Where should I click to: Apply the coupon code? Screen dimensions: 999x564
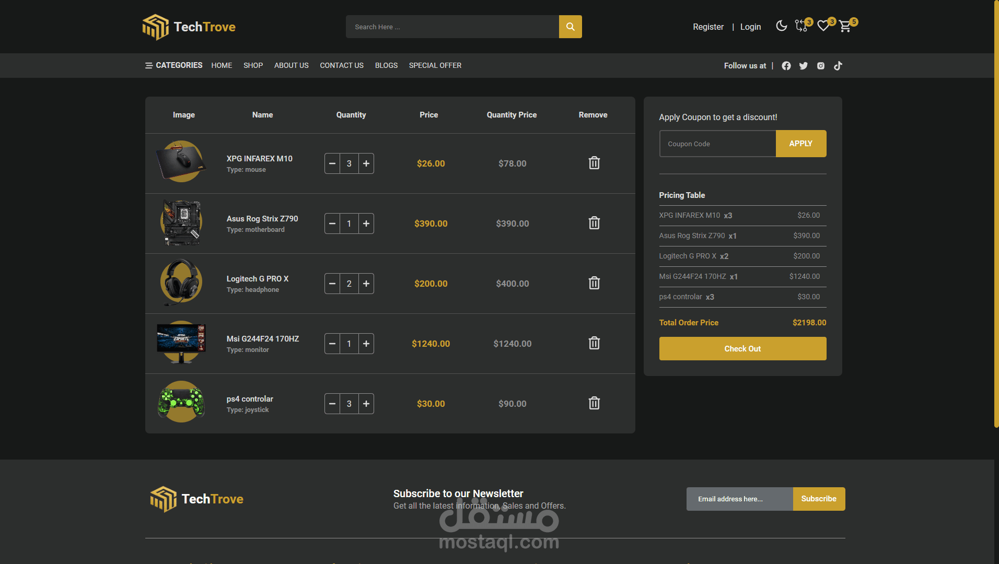[x=801, y=144]
